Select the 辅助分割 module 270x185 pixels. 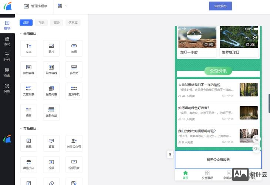[51, 112]
